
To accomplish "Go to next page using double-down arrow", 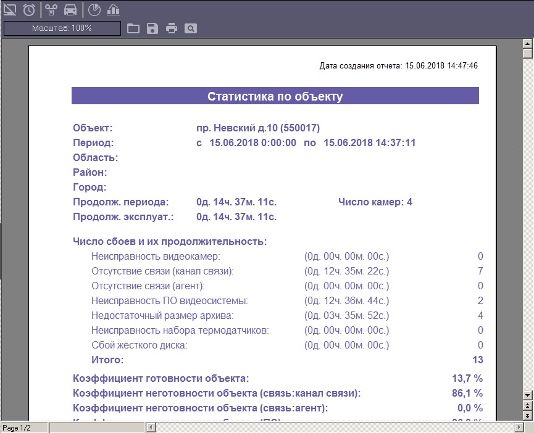I will (527, 415).
